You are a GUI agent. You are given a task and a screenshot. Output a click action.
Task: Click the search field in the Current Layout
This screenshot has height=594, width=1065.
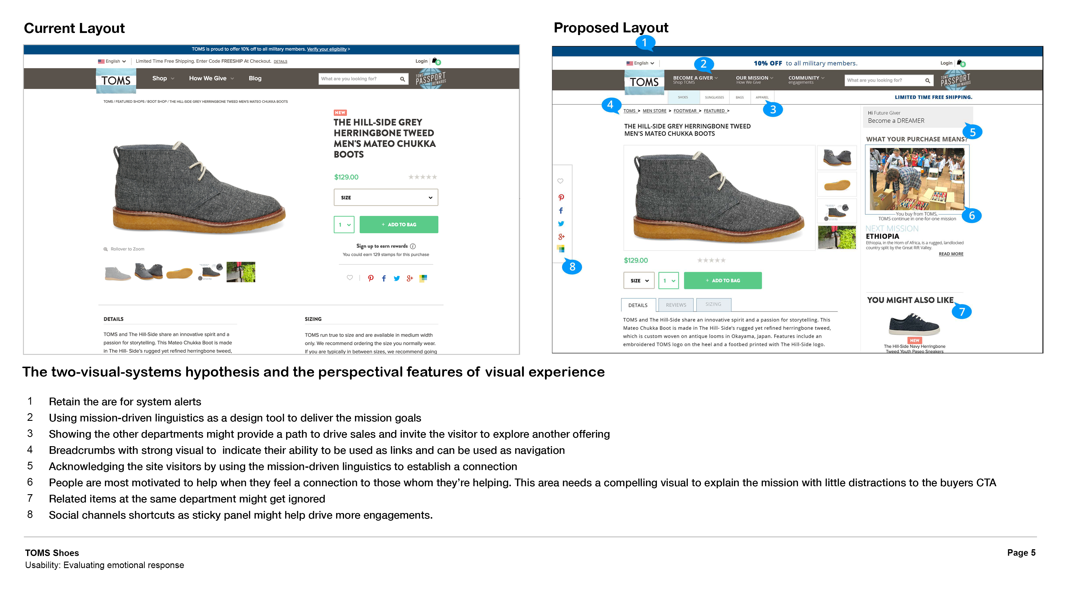coord(358,79)
